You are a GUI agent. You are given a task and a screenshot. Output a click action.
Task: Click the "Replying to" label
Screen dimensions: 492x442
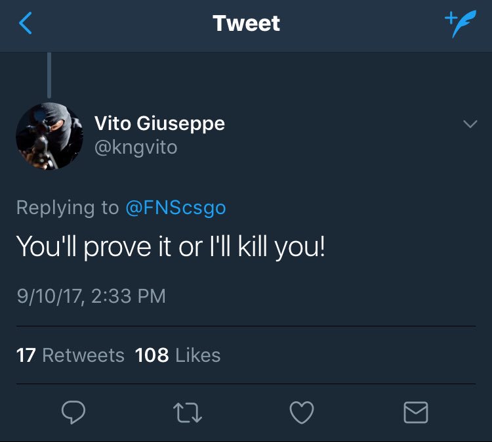(x=67, y=208)
